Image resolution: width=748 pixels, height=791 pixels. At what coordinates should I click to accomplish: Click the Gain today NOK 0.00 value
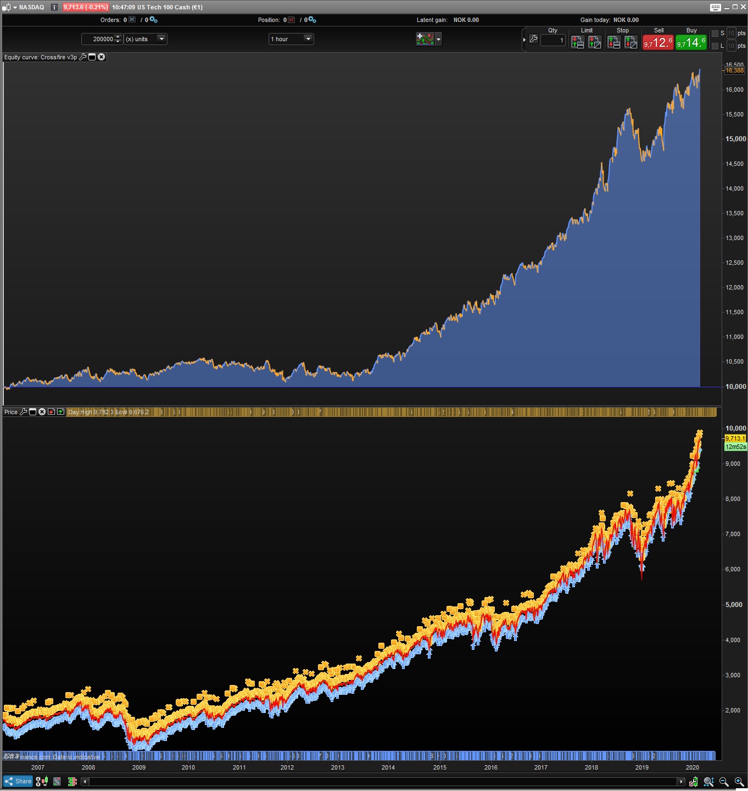(626, 20)
